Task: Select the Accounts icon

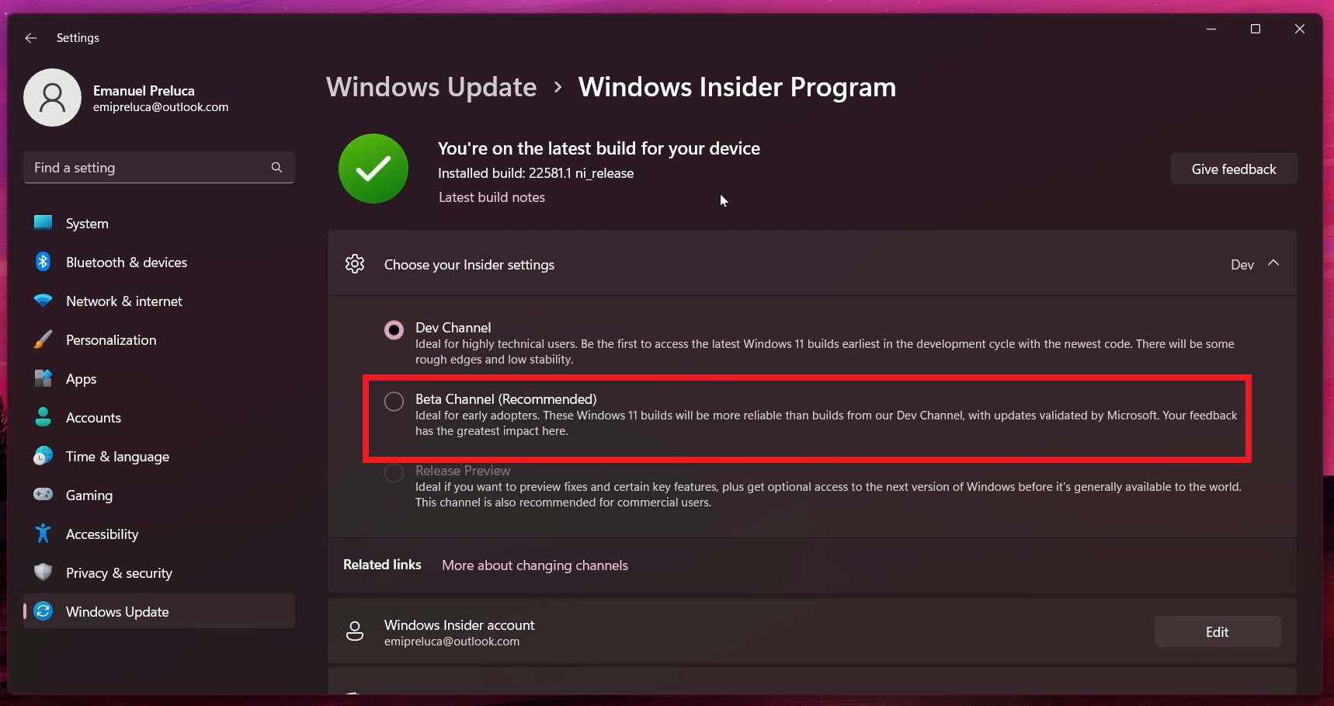Action: (x=43, y=417)
